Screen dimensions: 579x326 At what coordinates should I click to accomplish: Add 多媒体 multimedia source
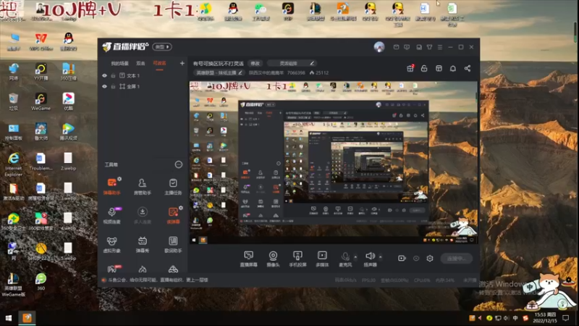point(322,259)
